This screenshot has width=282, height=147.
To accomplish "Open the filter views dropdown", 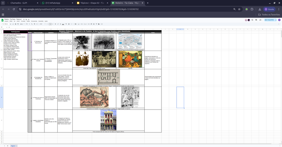I will tap(99, 24).
